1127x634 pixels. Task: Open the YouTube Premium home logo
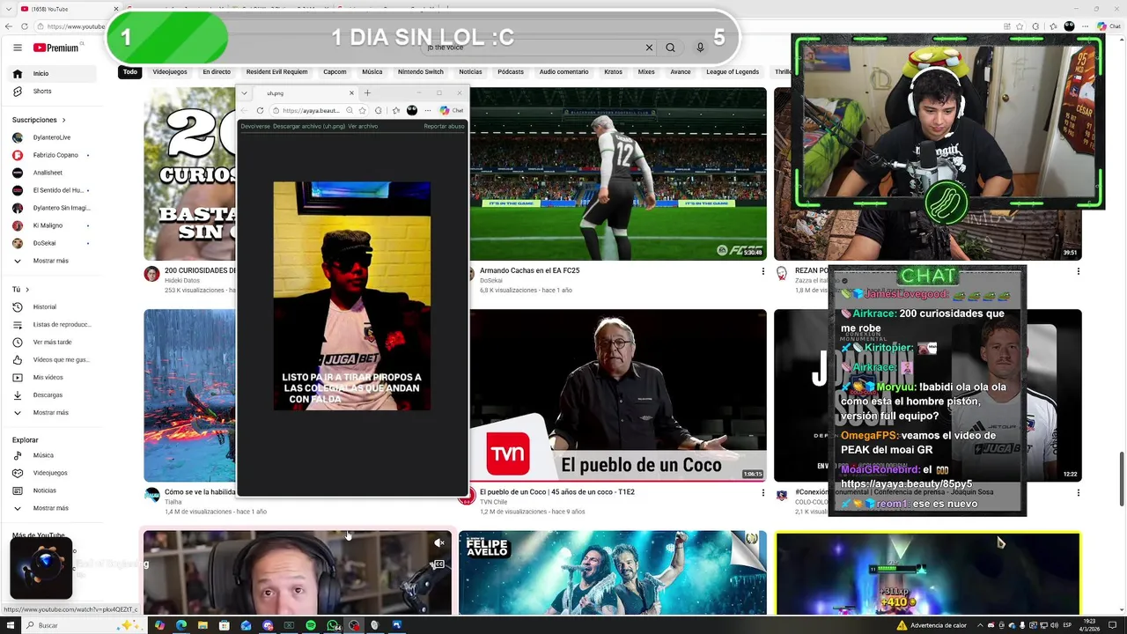(x=56, y=48)
